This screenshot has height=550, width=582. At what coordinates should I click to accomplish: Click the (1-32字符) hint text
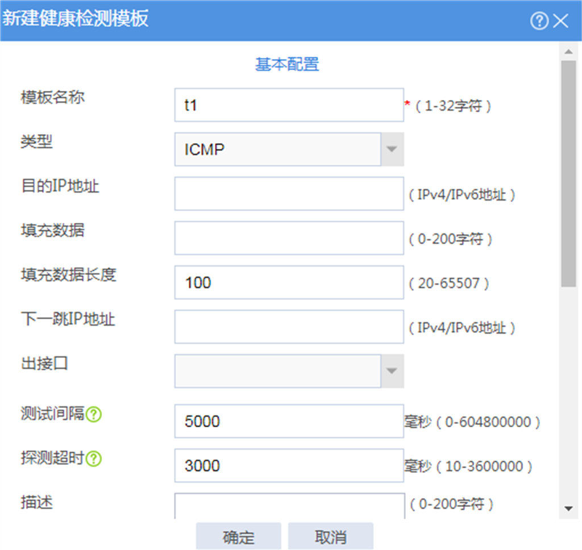(453, 106)
